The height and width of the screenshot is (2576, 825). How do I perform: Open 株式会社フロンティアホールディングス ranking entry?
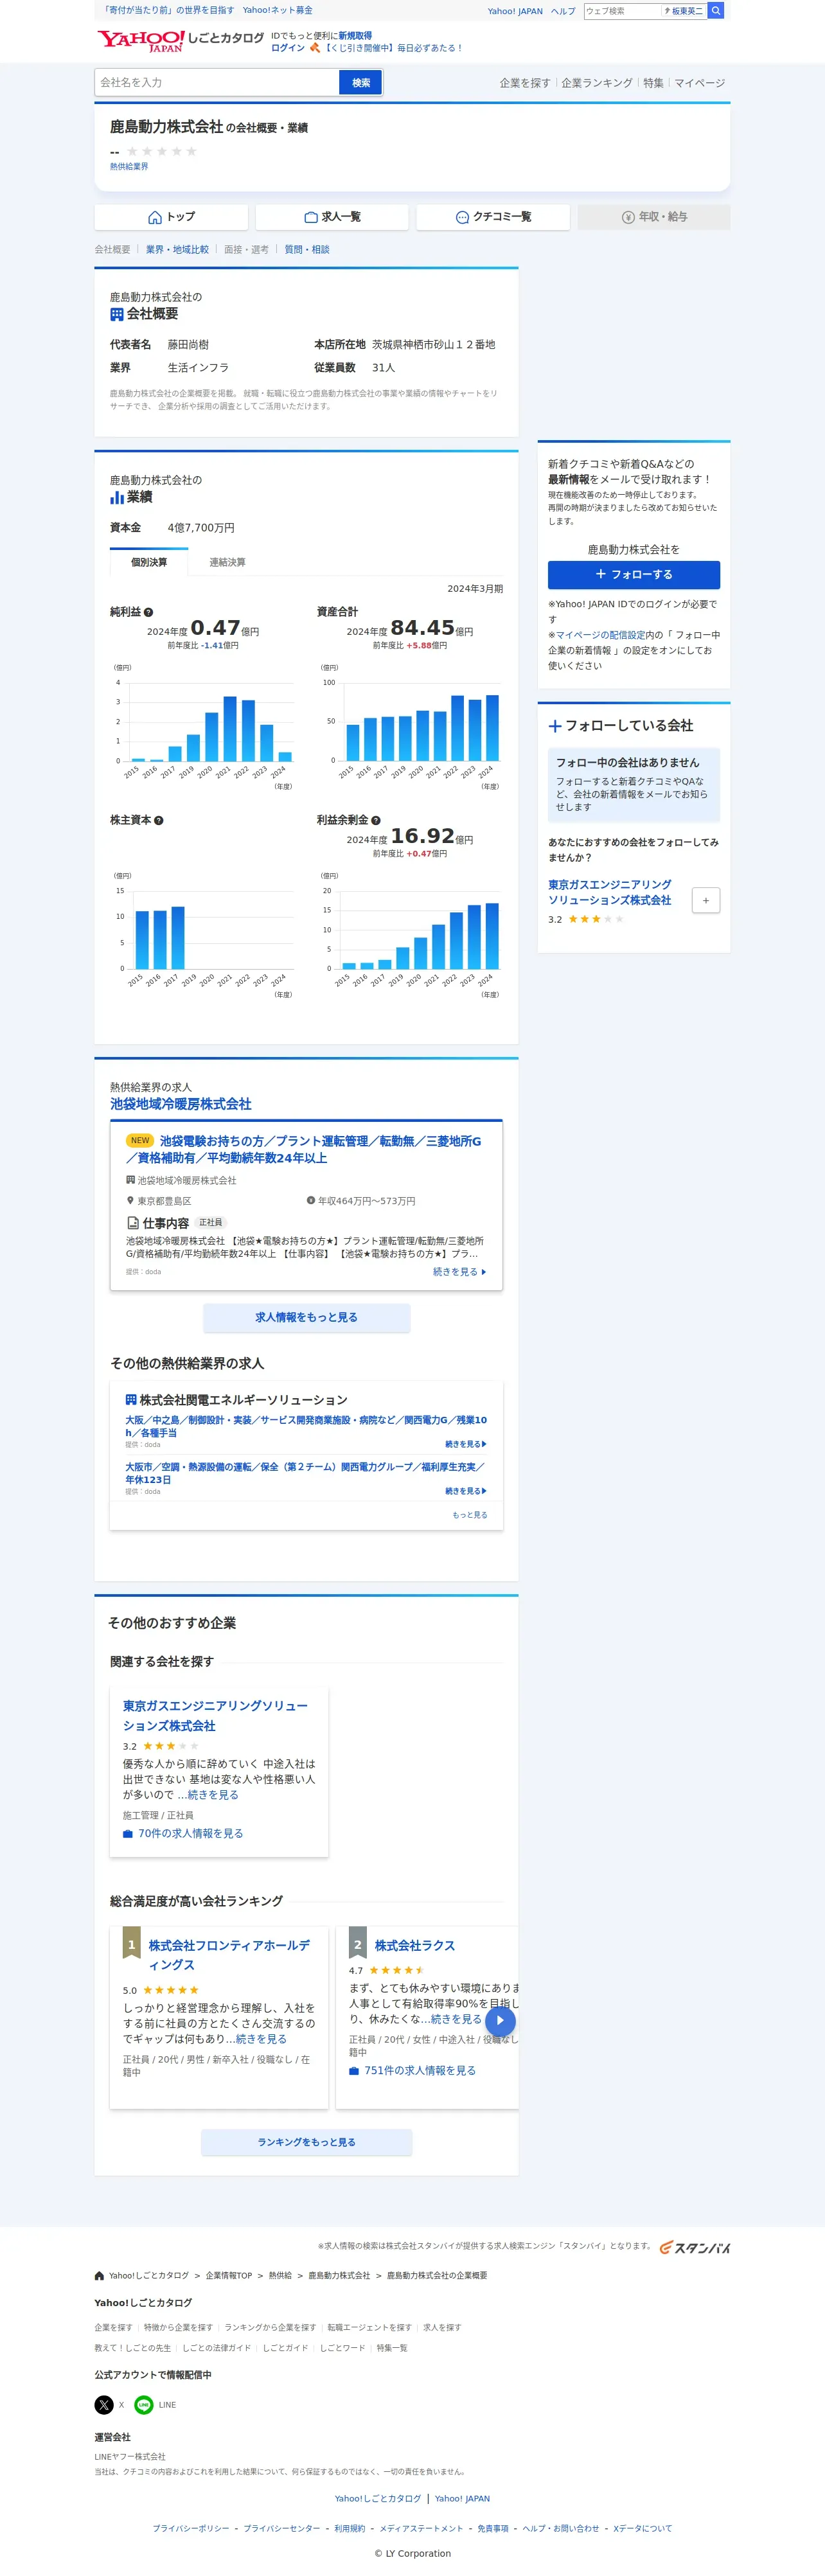click(x=230, y=1955)
